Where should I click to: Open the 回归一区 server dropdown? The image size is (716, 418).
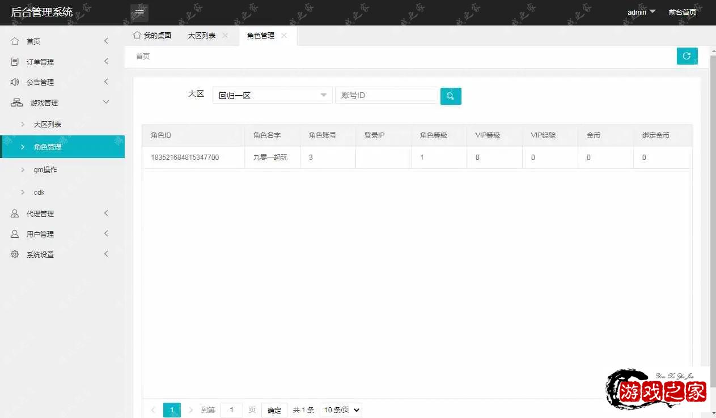(272, 95)
